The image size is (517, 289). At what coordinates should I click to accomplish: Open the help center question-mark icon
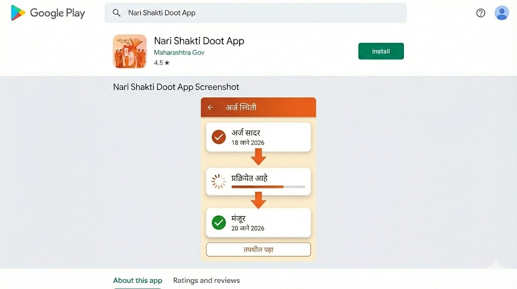pyautogui.click(x=481, y=13)
